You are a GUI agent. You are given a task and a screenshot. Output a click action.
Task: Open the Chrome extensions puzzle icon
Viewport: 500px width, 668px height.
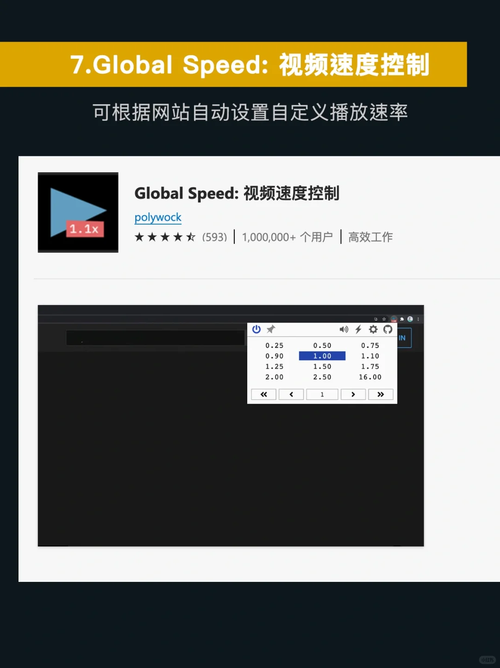[x=402, y=319]
